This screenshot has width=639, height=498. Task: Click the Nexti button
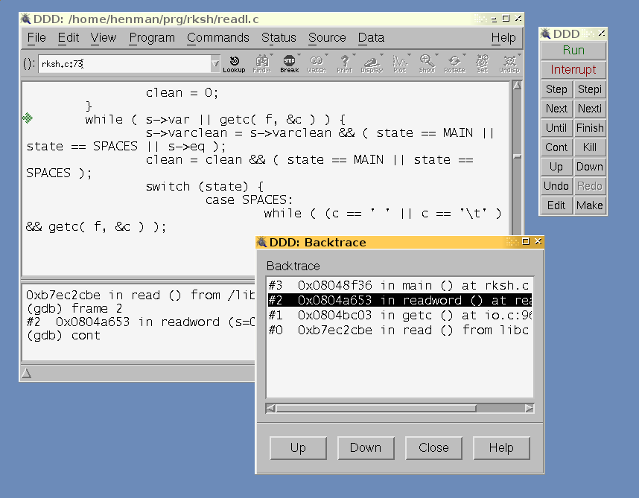(590, 109)
